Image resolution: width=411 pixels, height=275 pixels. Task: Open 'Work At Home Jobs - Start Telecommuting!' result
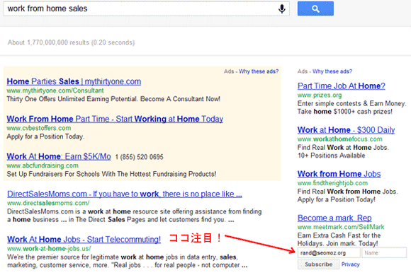tap(84, 240)
